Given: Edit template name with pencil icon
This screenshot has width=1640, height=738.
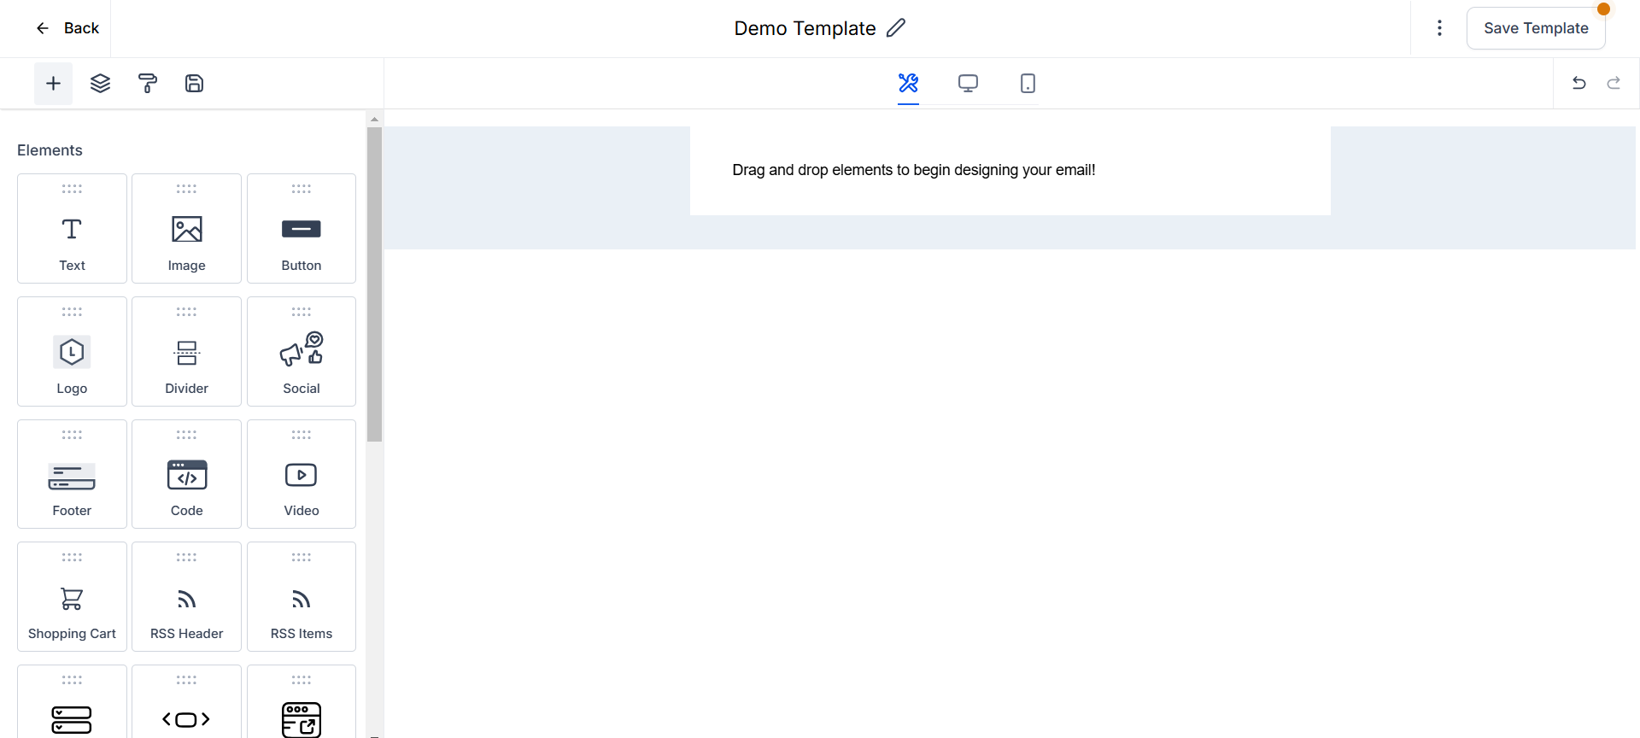Looking at the screenshot, I should (895, 28).
